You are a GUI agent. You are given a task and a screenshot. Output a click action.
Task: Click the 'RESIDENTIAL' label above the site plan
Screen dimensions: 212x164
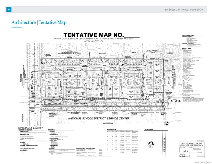pyautogui.click(x=102, y=54)
